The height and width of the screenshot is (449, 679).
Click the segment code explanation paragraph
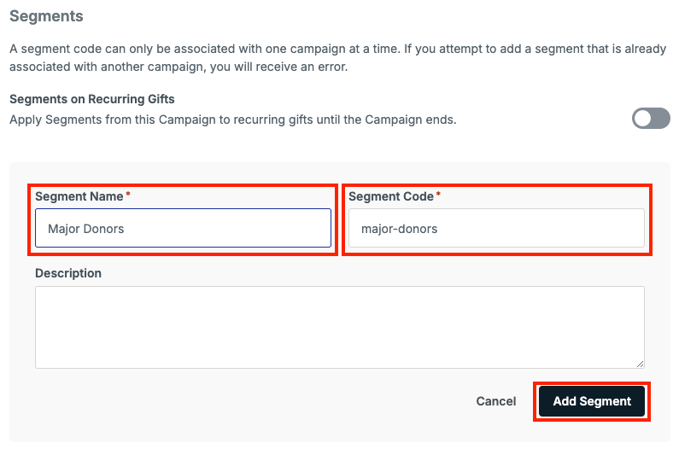point(337,57)
